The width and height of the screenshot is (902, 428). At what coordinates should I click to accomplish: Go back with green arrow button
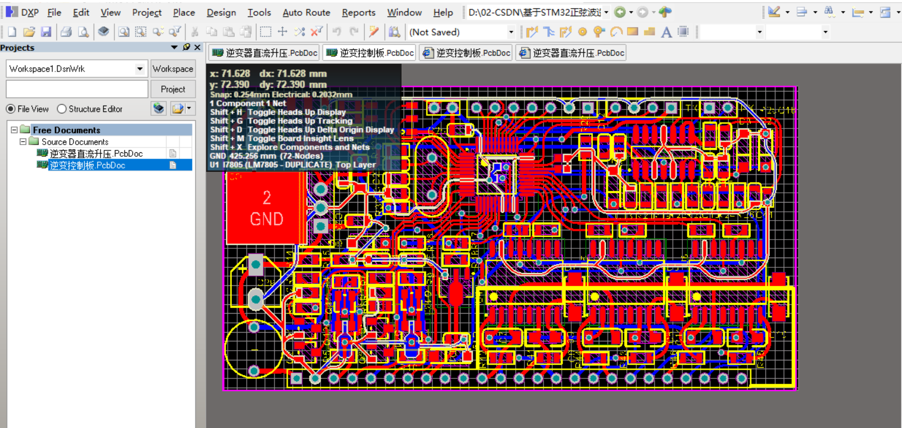(620, 12)
